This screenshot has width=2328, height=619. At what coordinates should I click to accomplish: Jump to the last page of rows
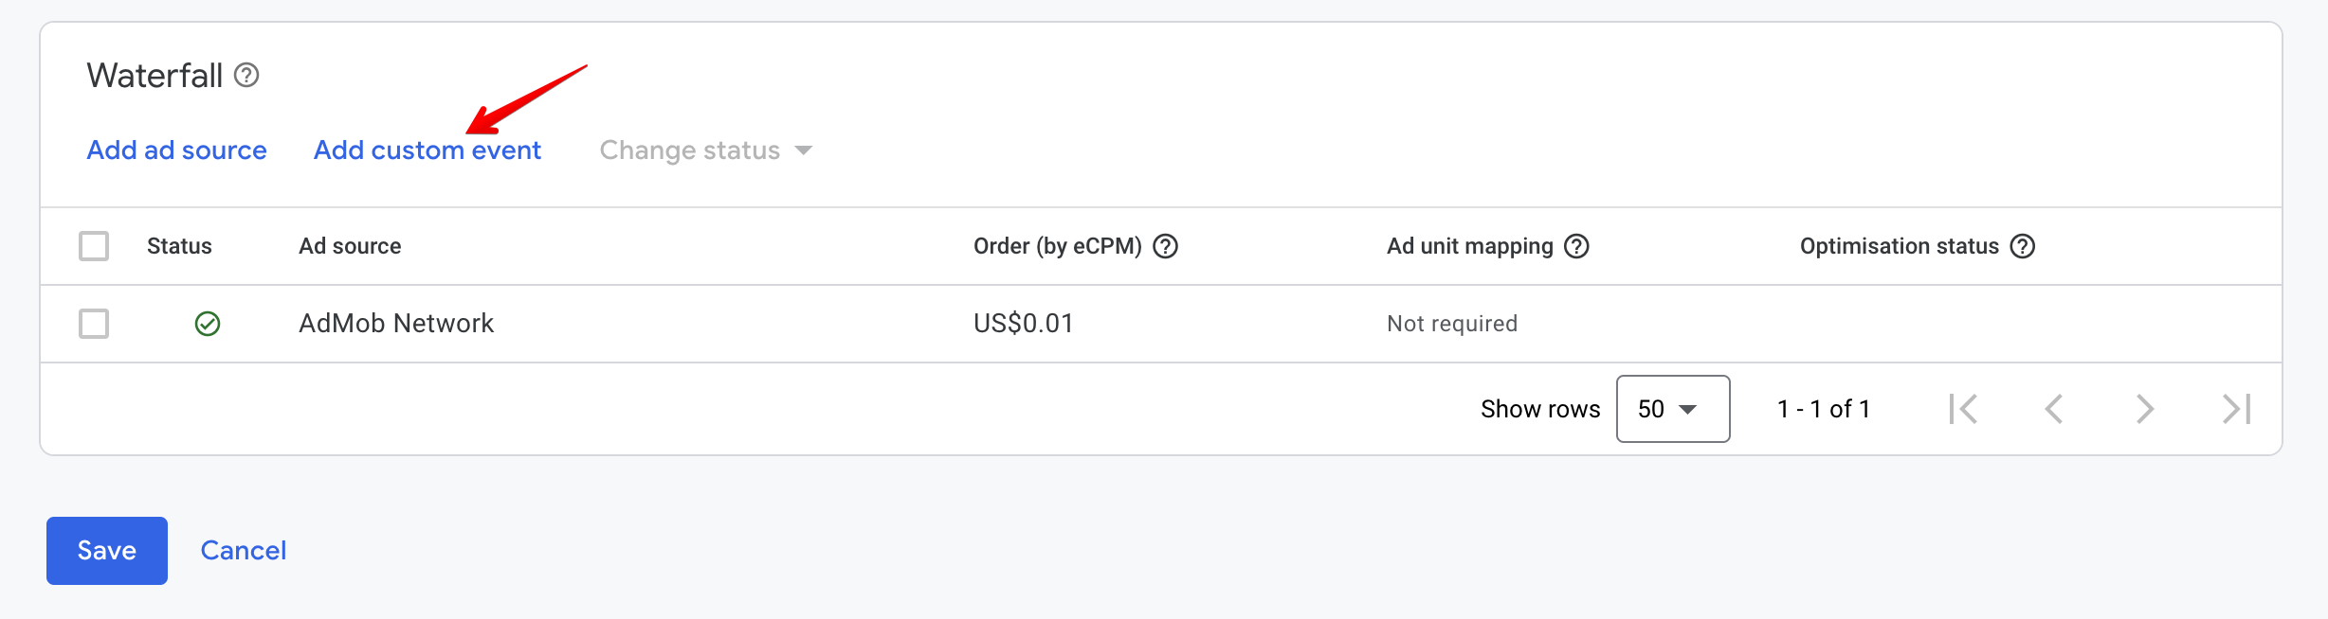(2235, 409)
